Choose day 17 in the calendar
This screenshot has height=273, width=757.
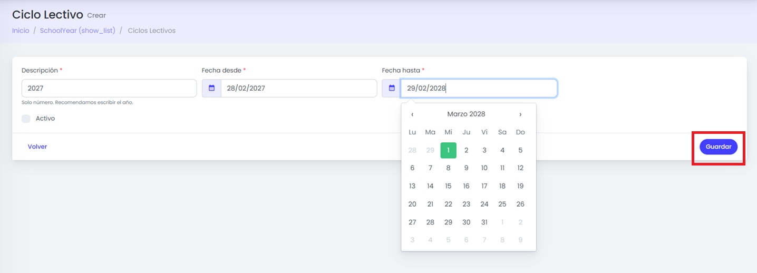[484, 186]
